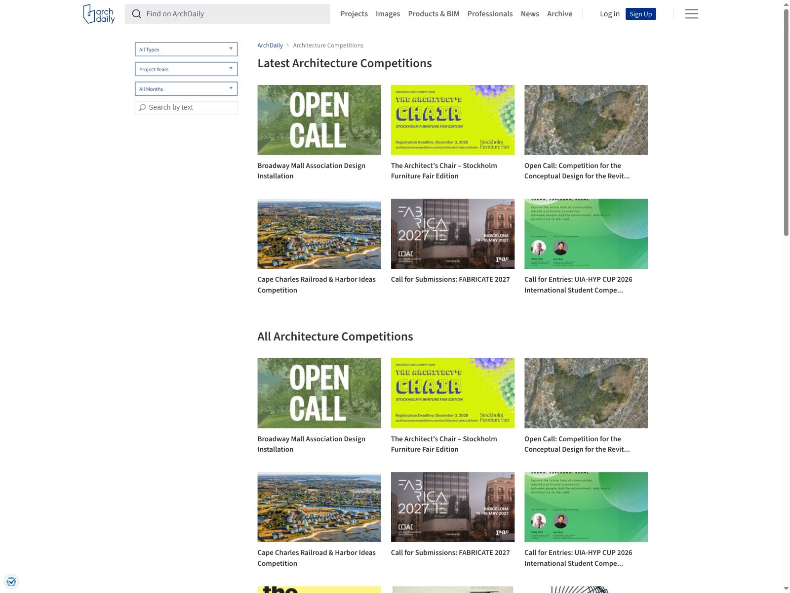Click the magnifier icon in the search bar
The image size is (790, 593).
pyautogui.click(x=137, y=14)
